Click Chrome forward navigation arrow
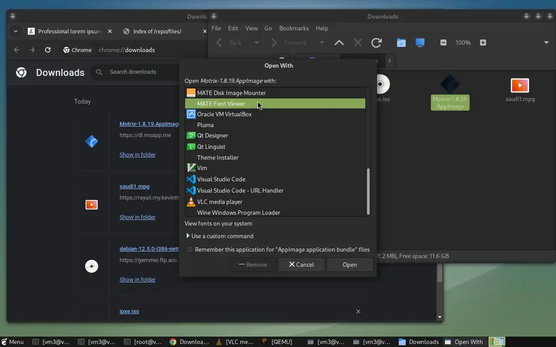The height and width of the screenshot is (347, 556). pyautogui.click(x=32, y=50)
